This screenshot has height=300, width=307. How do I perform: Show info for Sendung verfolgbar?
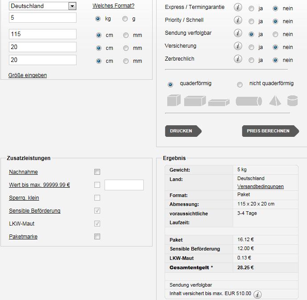click(238, 33)
